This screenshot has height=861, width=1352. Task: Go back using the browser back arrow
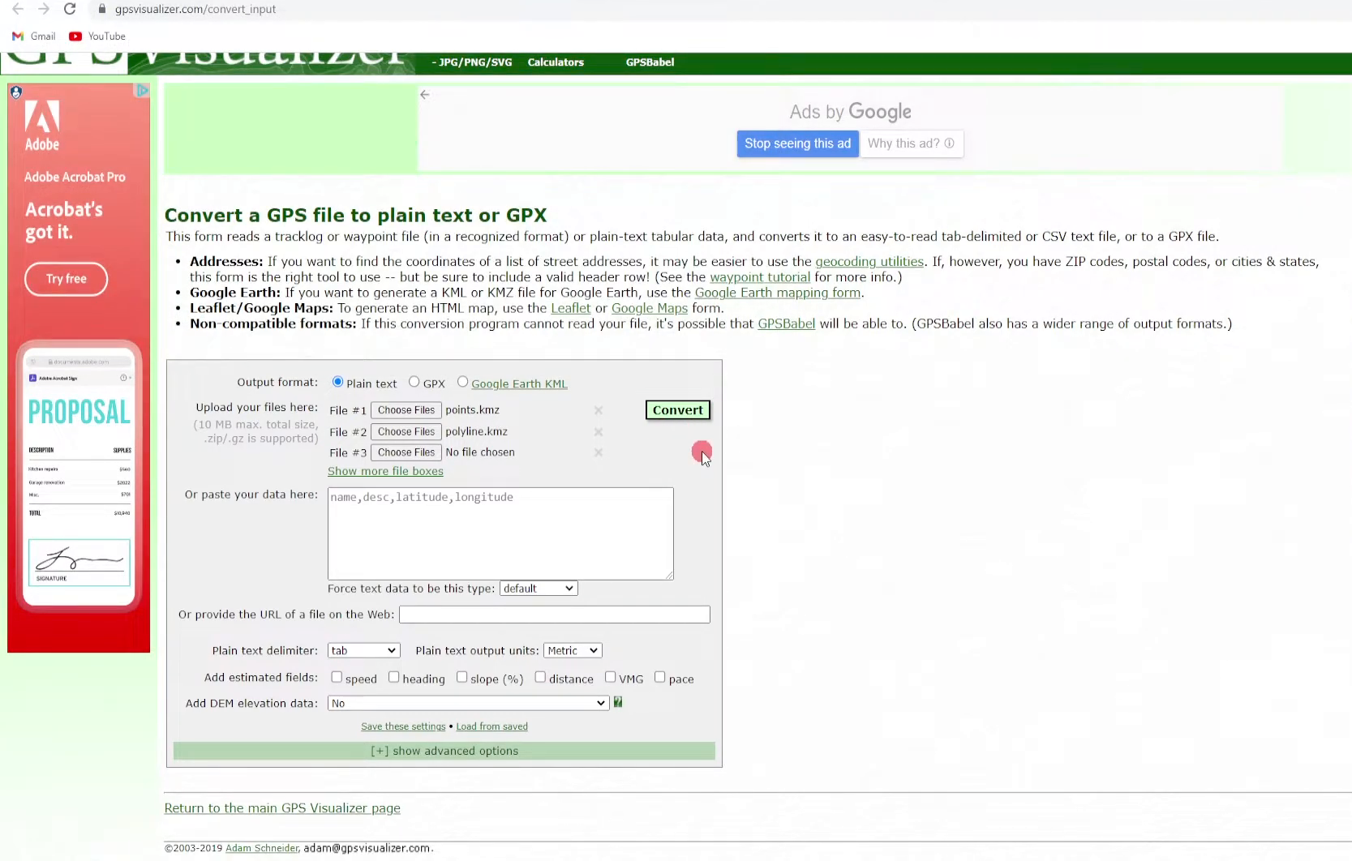pos(18,9)
